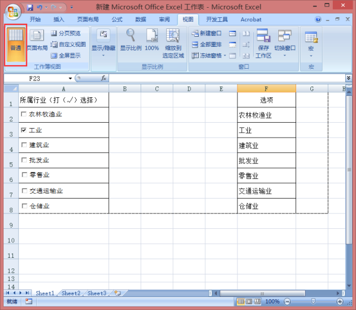Image resolution: width=356 pixels, height=310 pixels.
Task: Open Custom Views (自定义视图)
Action: point(68,44)
